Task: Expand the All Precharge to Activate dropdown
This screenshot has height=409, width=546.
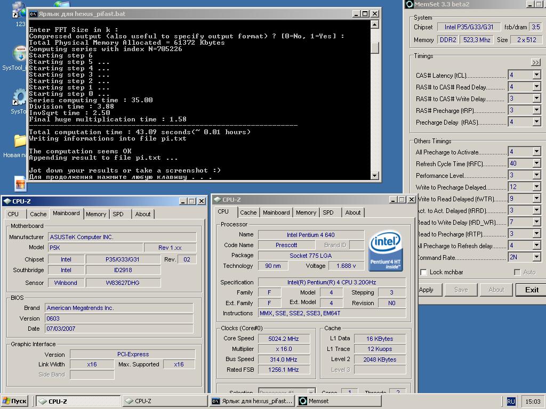Action: pyautogui.click(x=536, y=152)
